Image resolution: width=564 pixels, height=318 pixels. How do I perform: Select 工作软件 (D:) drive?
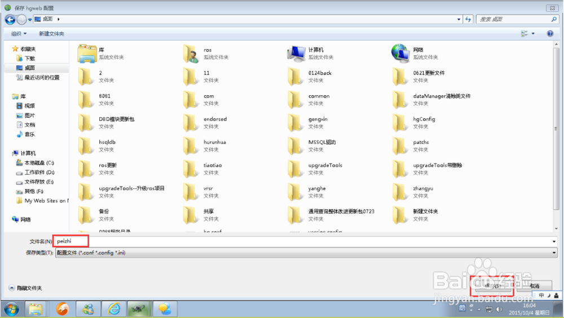click(35, 173)
